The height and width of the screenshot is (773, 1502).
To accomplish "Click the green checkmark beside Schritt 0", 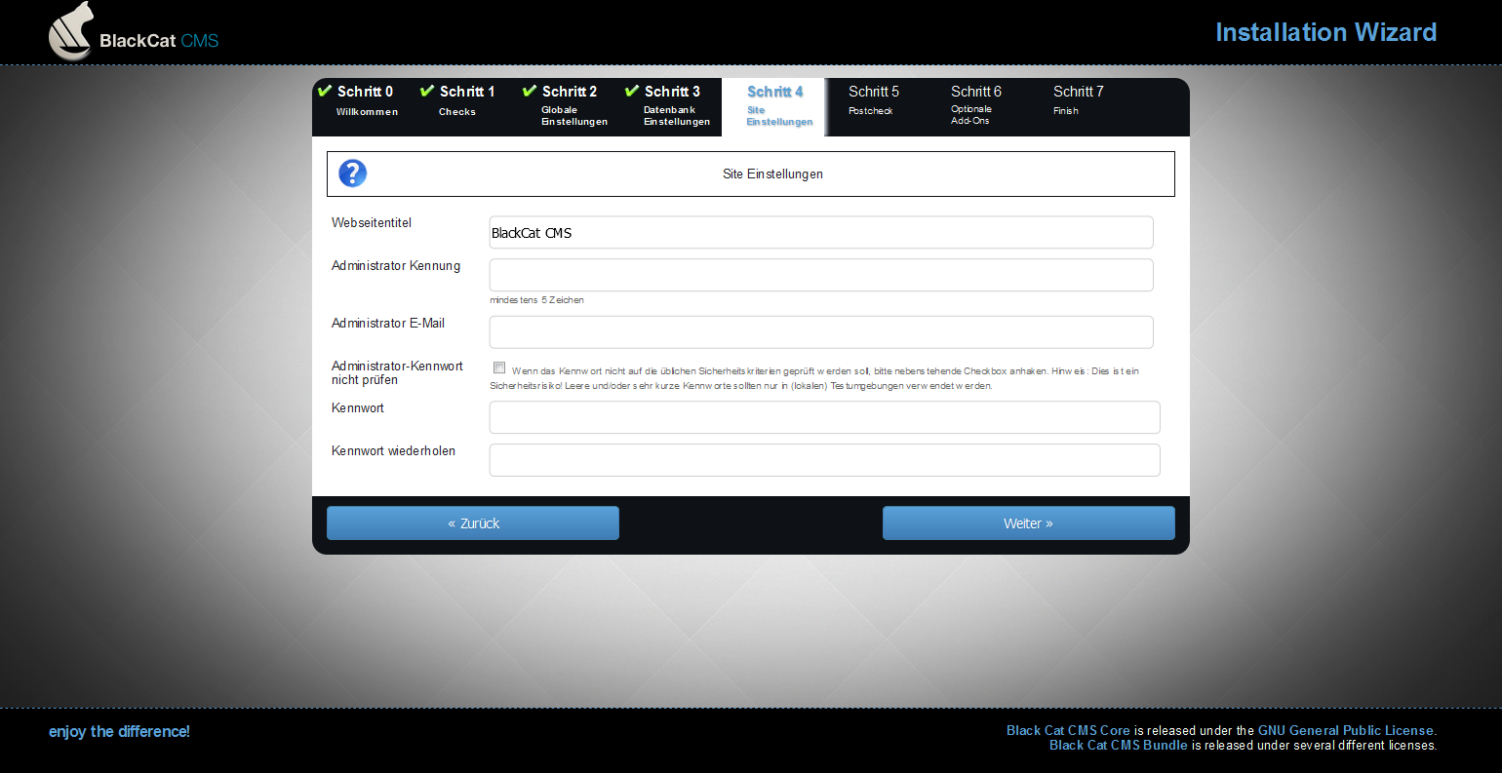I will click(325, 91).
